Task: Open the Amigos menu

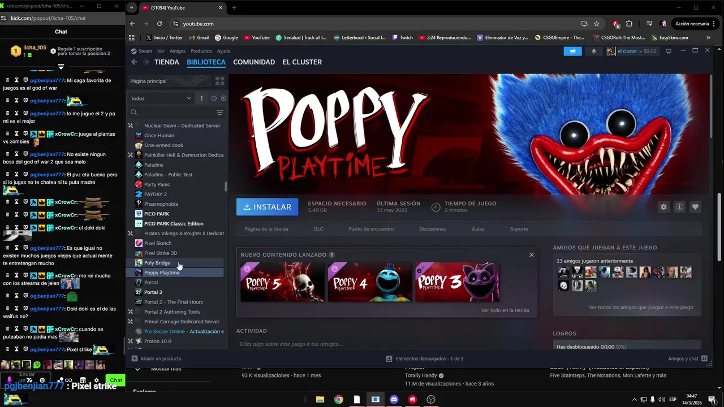Action: tap(177, 51)
